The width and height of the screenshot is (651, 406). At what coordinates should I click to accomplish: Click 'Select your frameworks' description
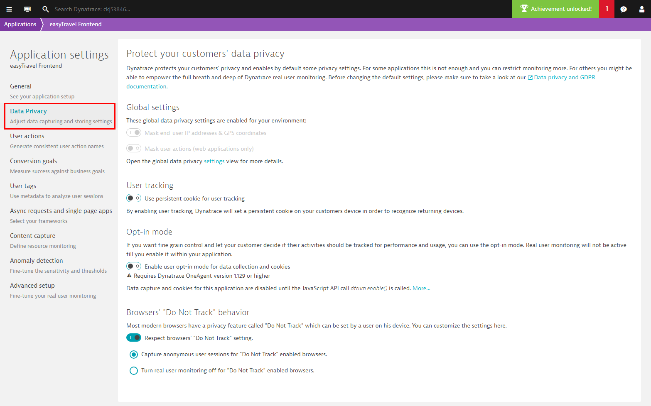pos(39,221)
